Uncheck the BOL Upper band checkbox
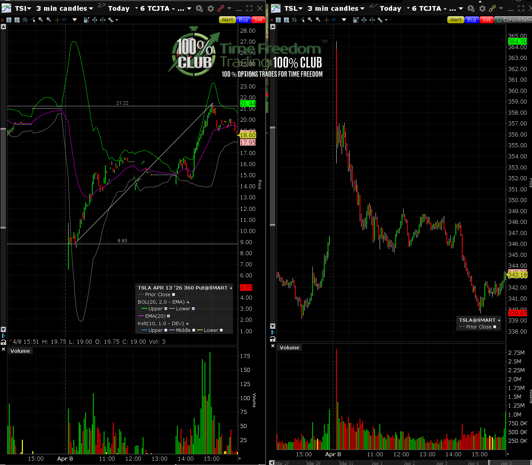 [x=166, y=309]
